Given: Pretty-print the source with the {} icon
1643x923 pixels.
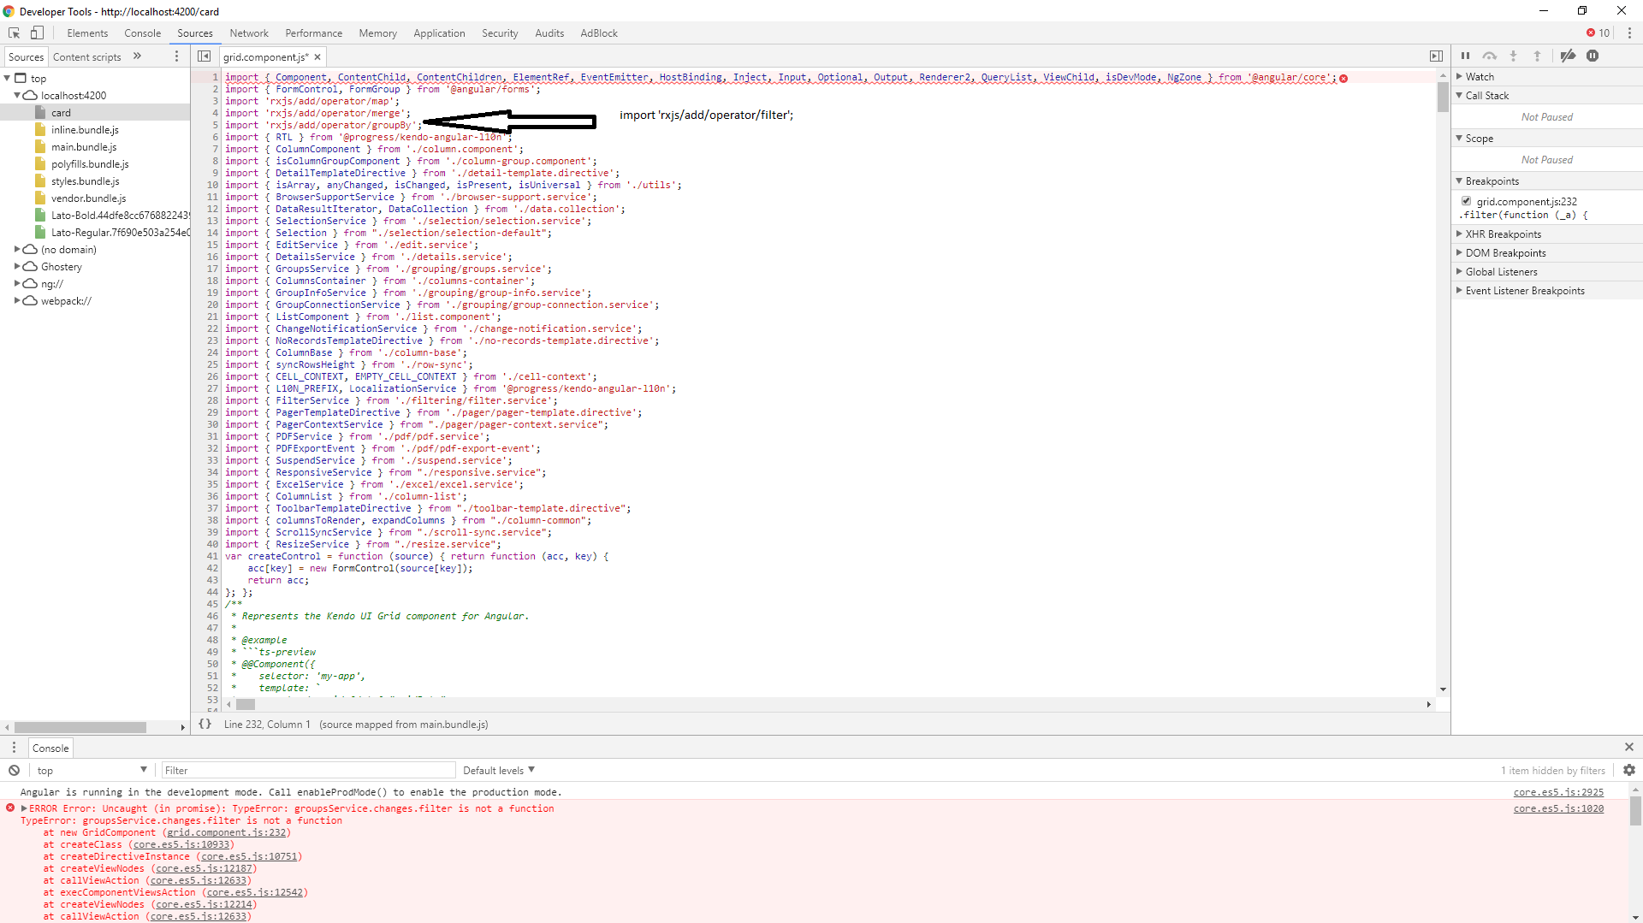Looking at the screenshot, I should (x=205, y=724).
